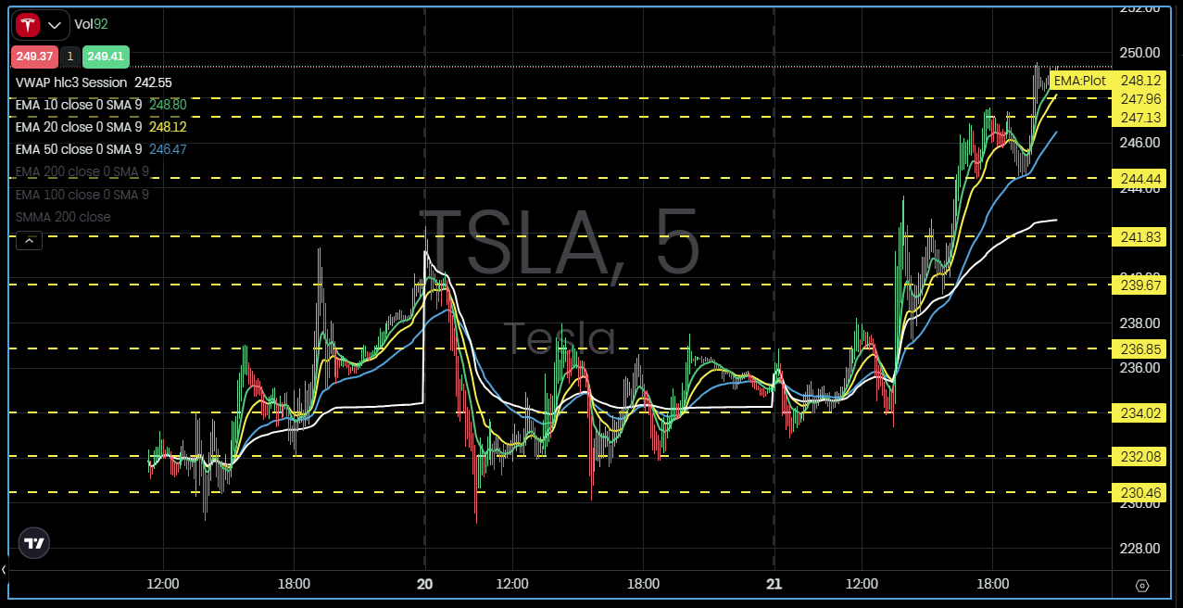Click the green 249.41 buy price button
The image size is (1183, 608).
106,57
